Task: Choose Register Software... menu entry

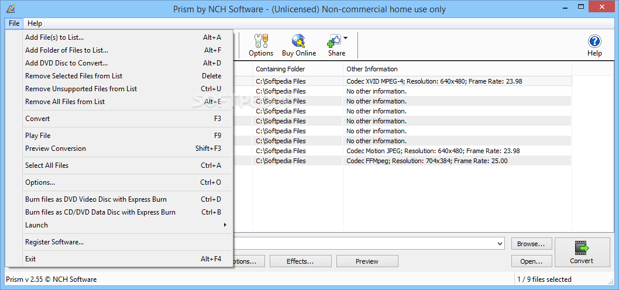Action: 119,242
